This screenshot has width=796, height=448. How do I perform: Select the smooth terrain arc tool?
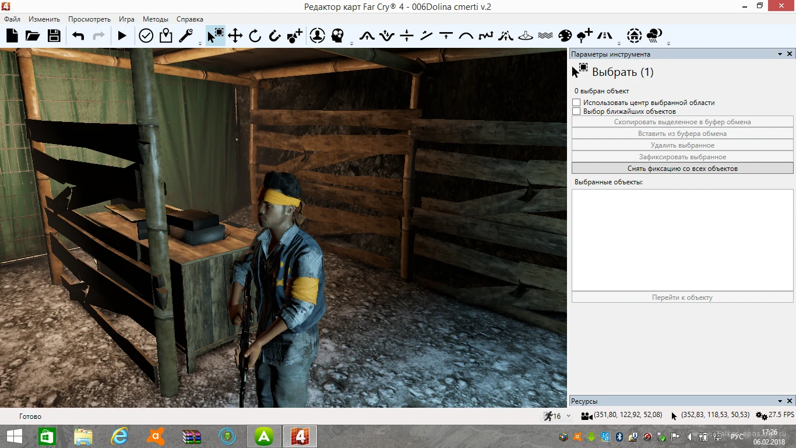[x=466, y=36]
